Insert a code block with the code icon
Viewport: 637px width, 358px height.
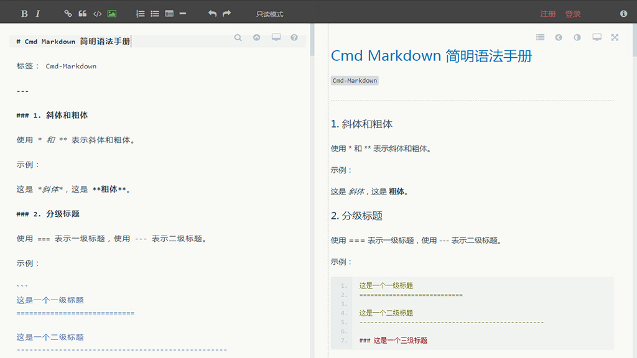click(98, 14)
